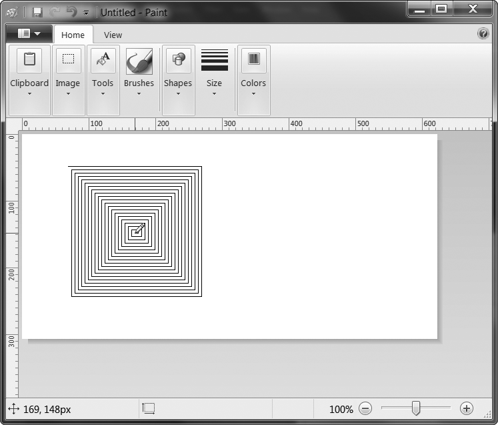The image size is (498, 425).
Task: Expand the Image dropdown arrow
Action: click(x=68, y=94)
